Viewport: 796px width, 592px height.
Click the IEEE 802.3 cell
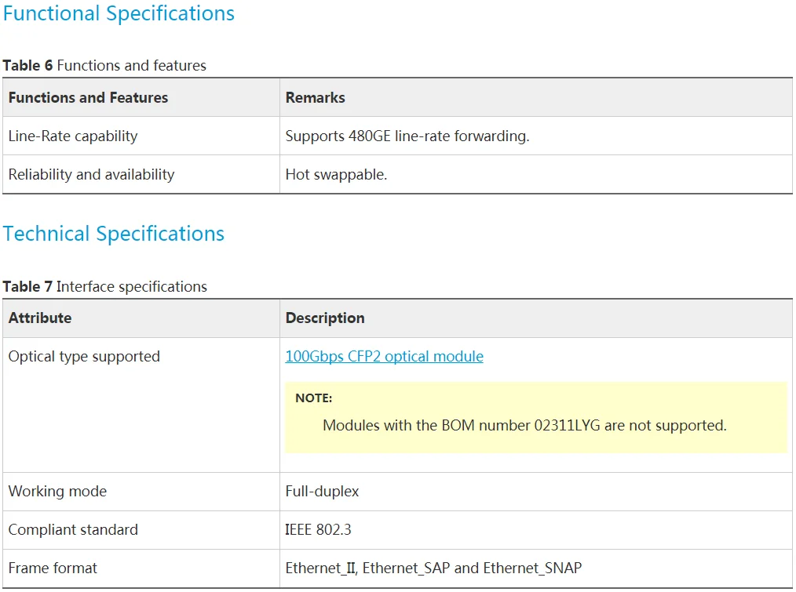tap(536, 530)
